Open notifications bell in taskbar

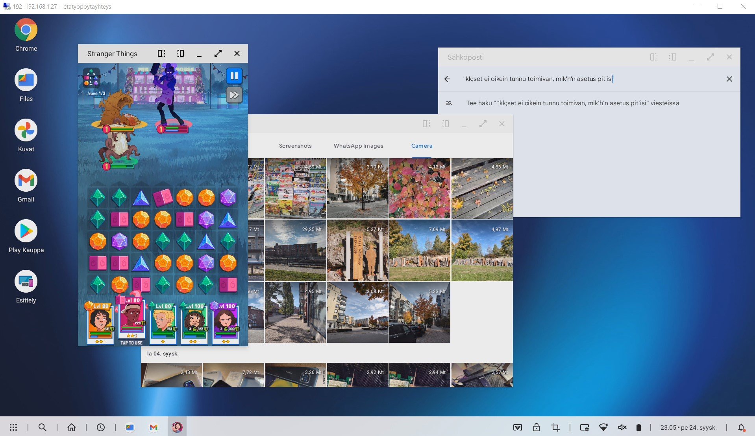[741, 427]
